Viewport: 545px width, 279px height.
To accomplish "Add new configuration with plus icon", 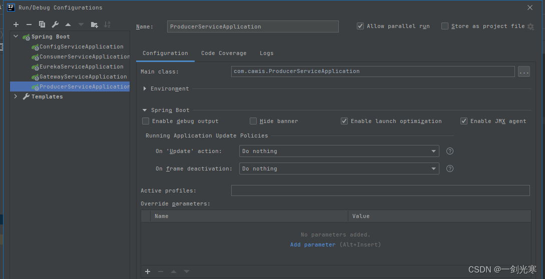I will 16,24.
